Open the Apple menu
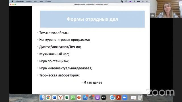Viewport: 182px width, 102px height. (x=12, y=1)
